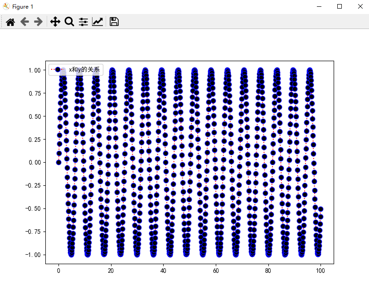
Task: Toggle the x和y的关系 legend entry
Action: (x=84, y=70)
